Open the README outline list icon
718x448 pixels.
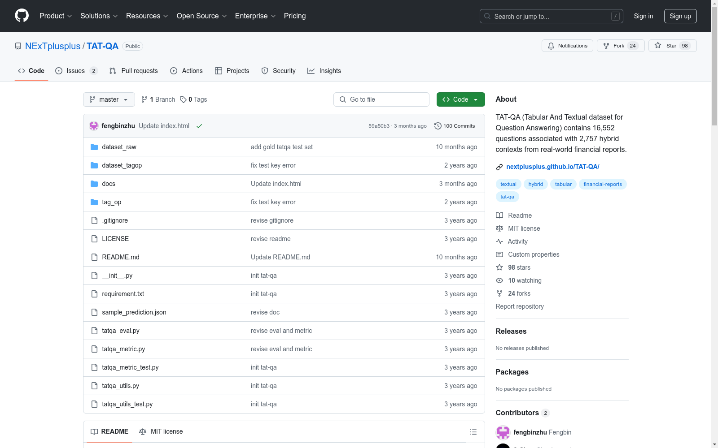[x=473, y=432]
